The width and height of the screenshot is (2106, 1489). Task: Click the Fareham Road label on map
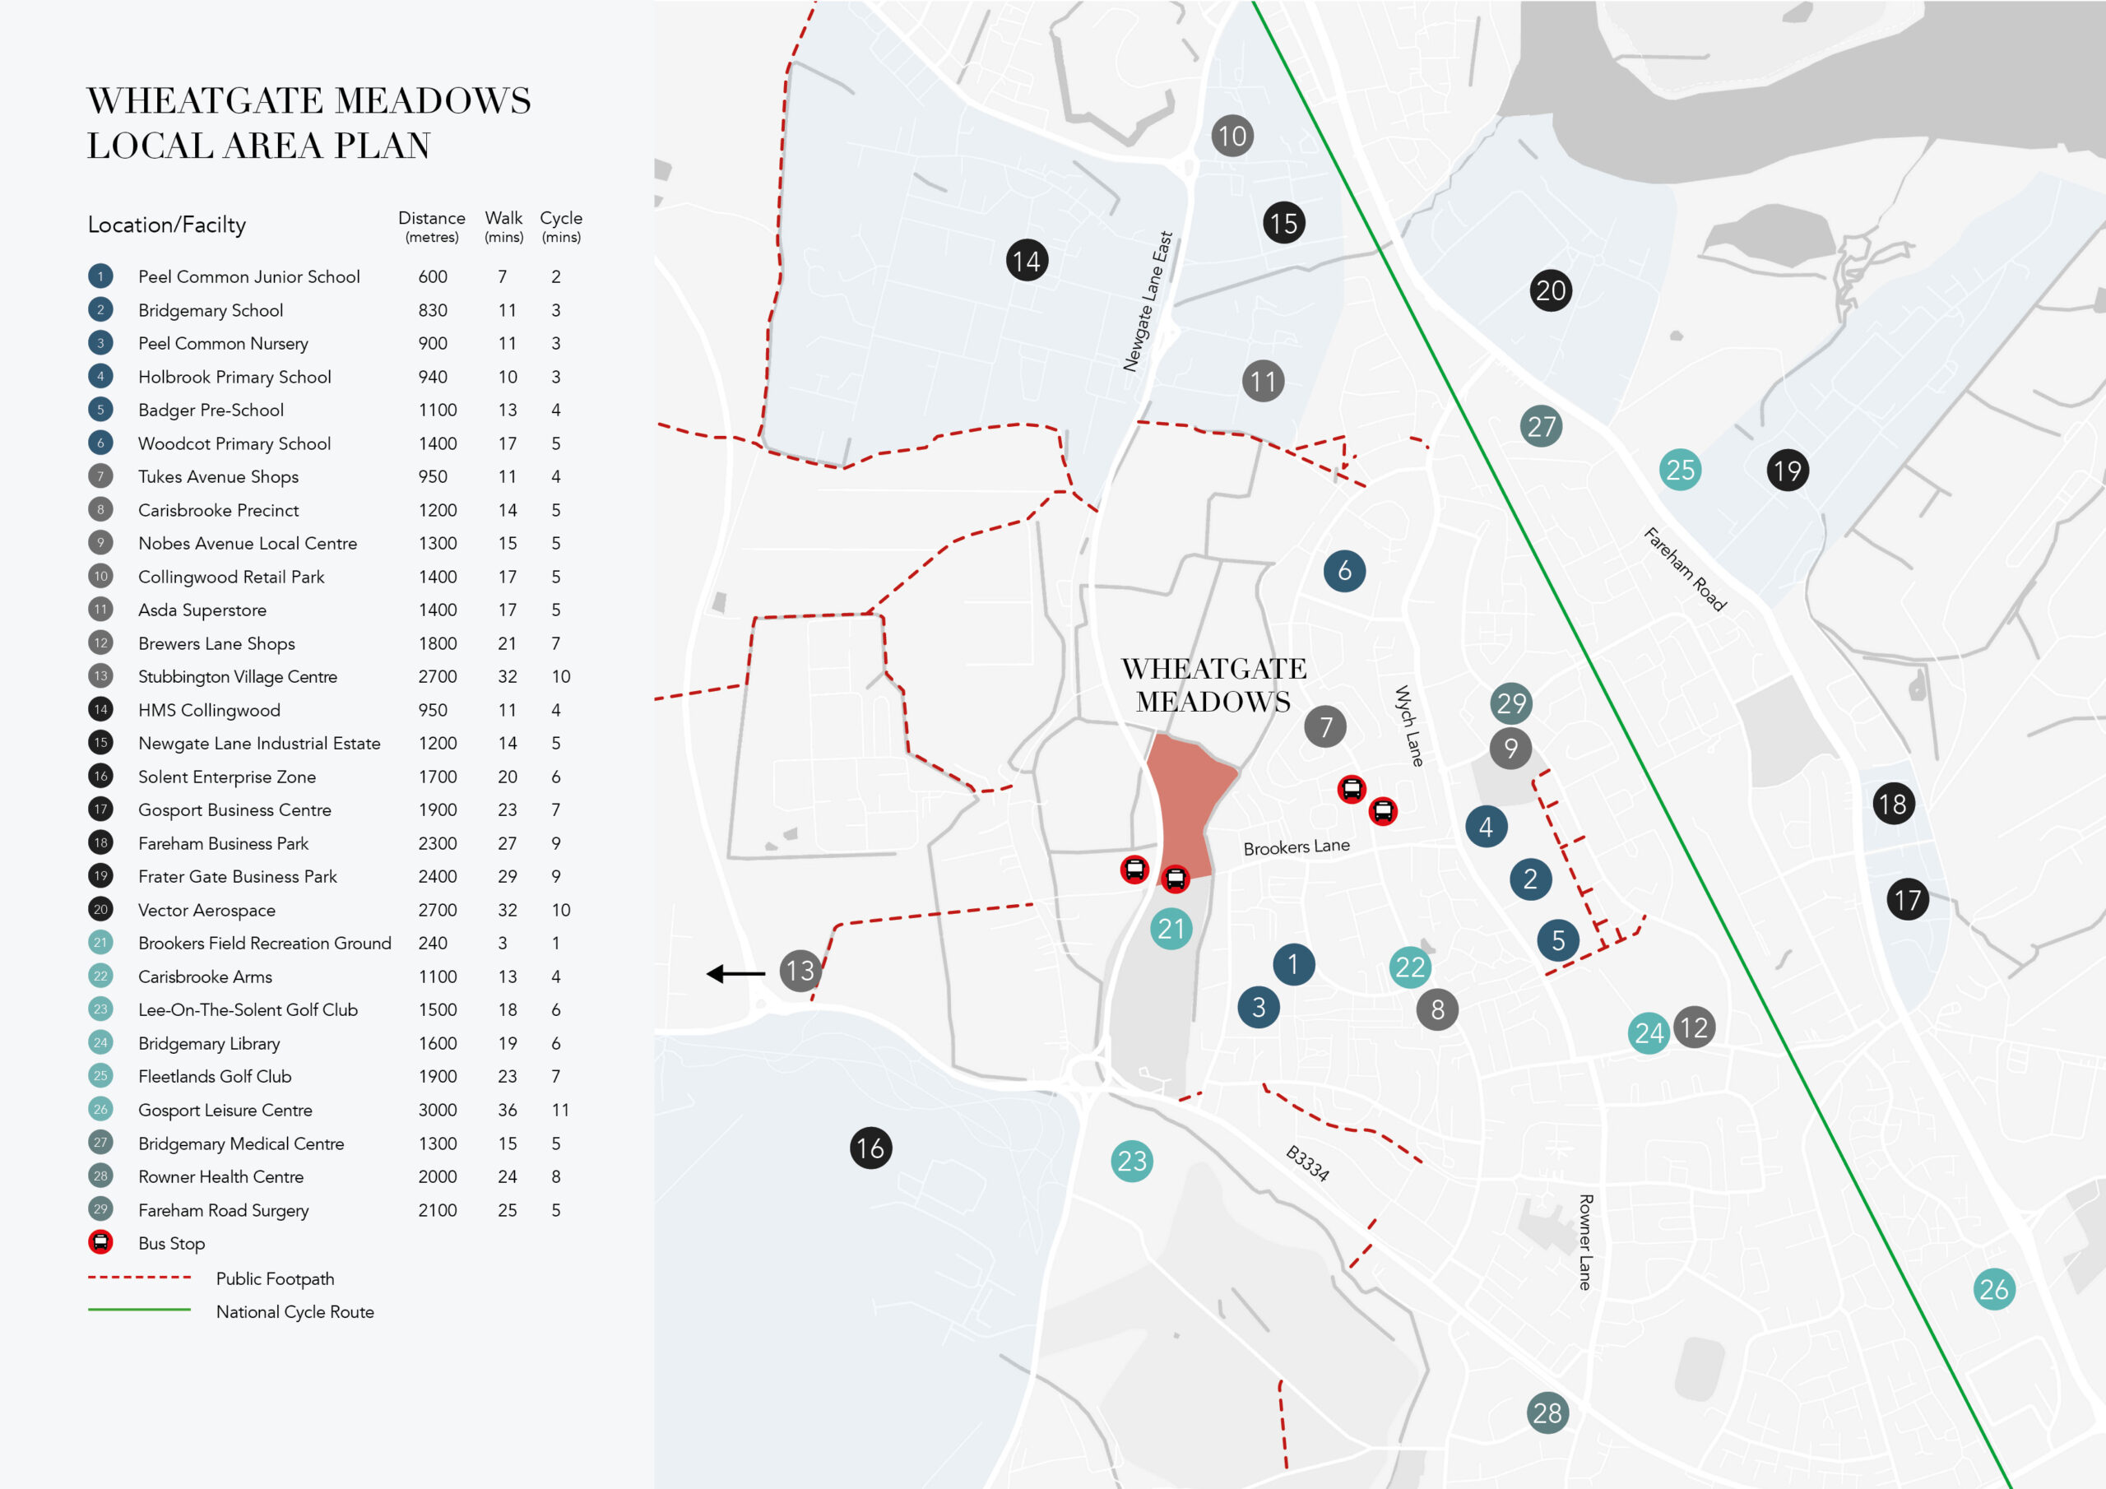1684,568
